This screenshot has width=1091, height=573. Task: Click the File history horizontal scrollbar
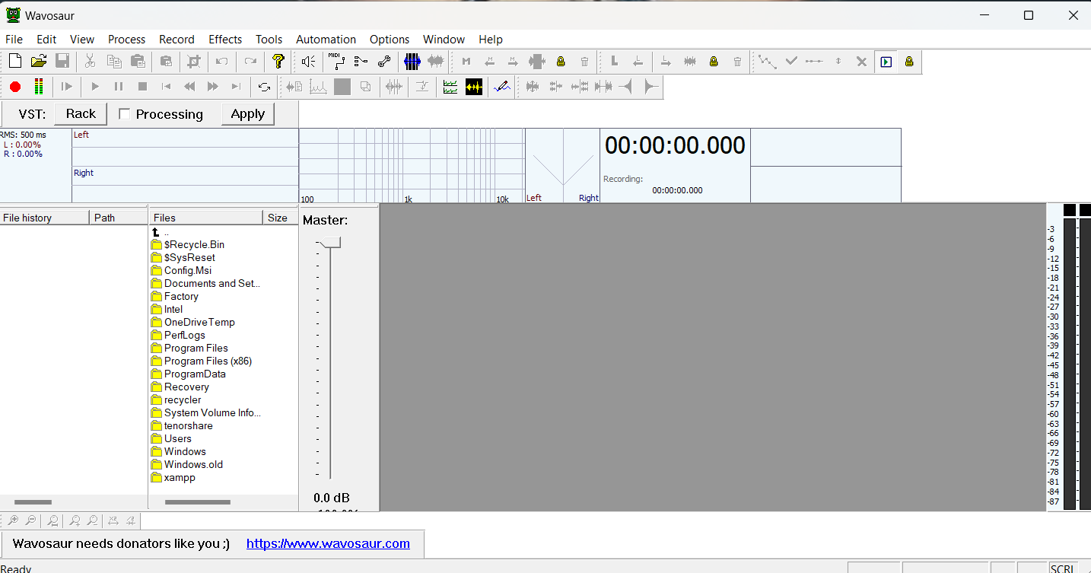[x=33, y=502]
